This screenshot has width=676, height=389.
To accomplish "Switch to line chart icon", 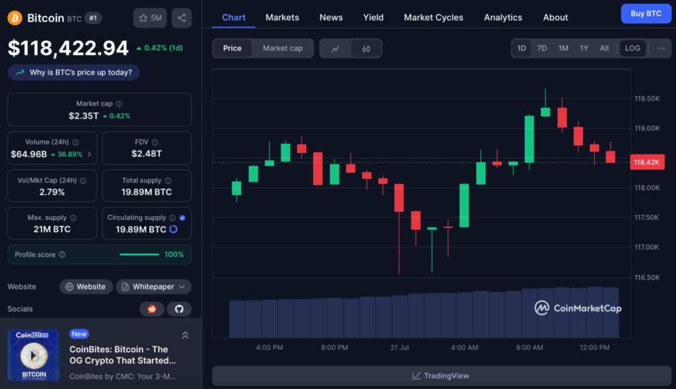I will (x=335, y=48).
